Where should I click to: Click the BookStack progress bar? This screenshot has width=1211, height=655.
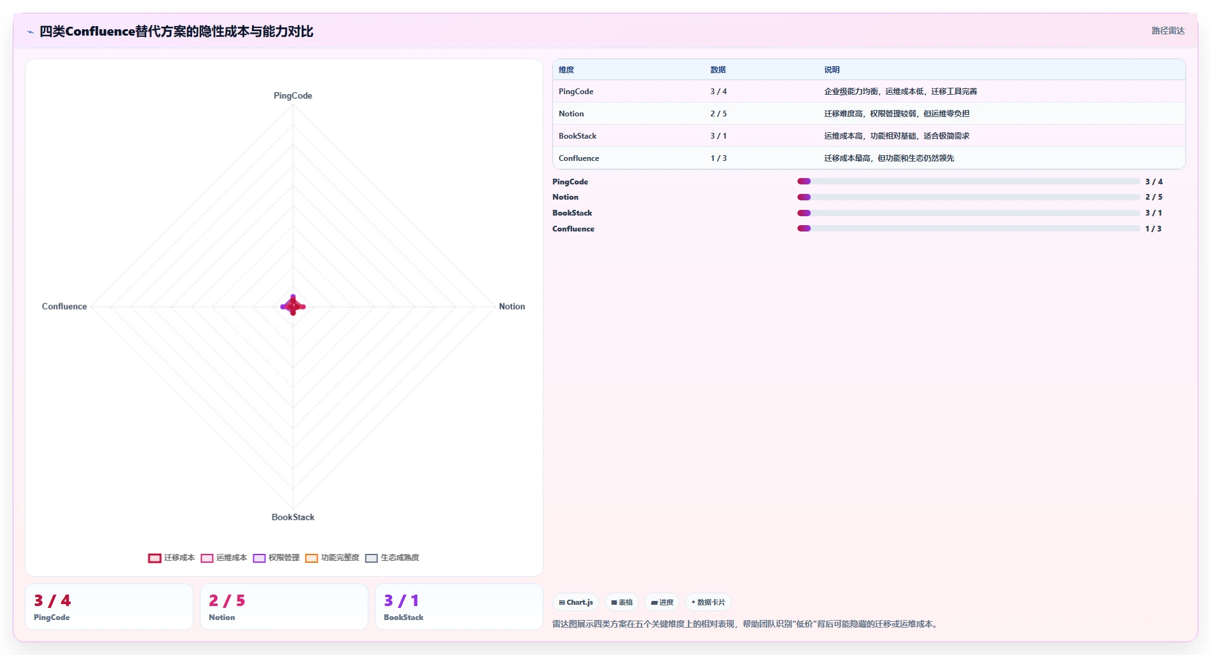[x=969, y=213]
